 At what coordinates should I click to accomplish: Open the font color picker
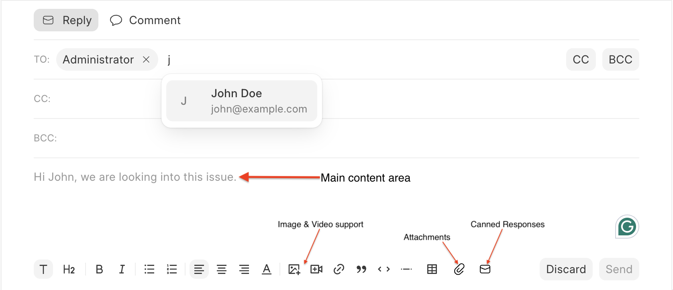point(267,269)
